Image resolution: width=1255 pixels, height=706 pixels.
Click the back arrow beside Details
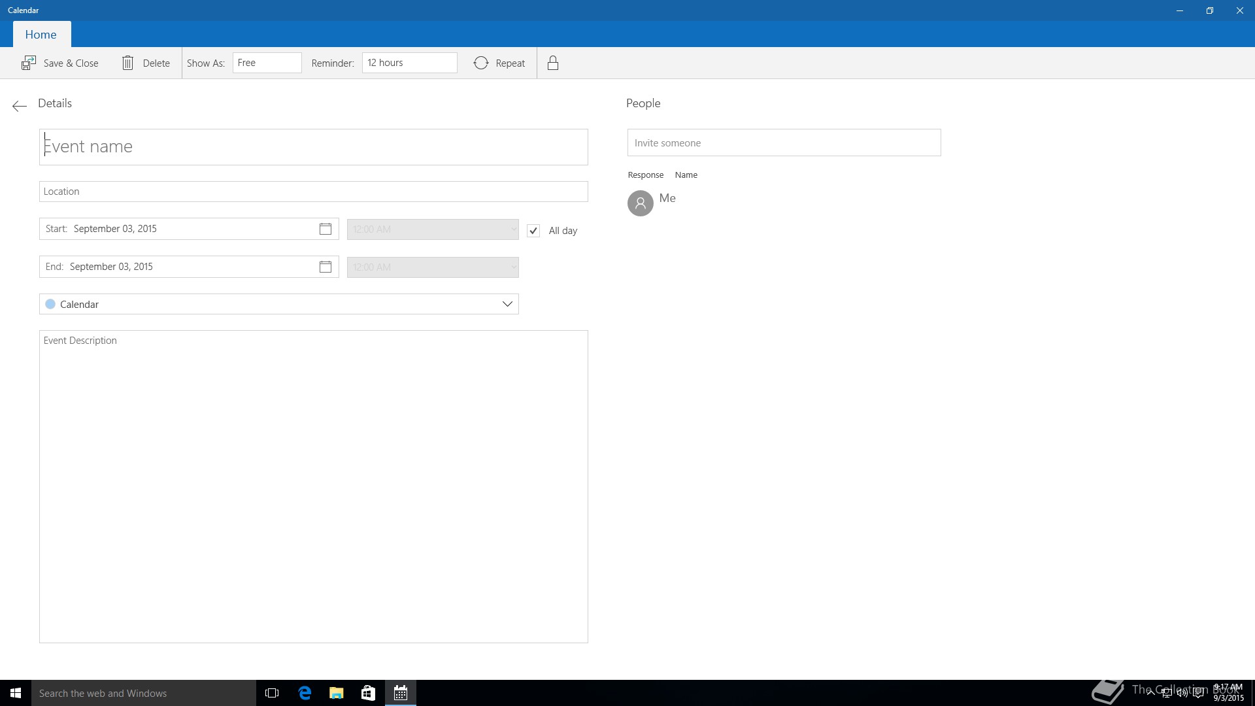coord(20,106)
